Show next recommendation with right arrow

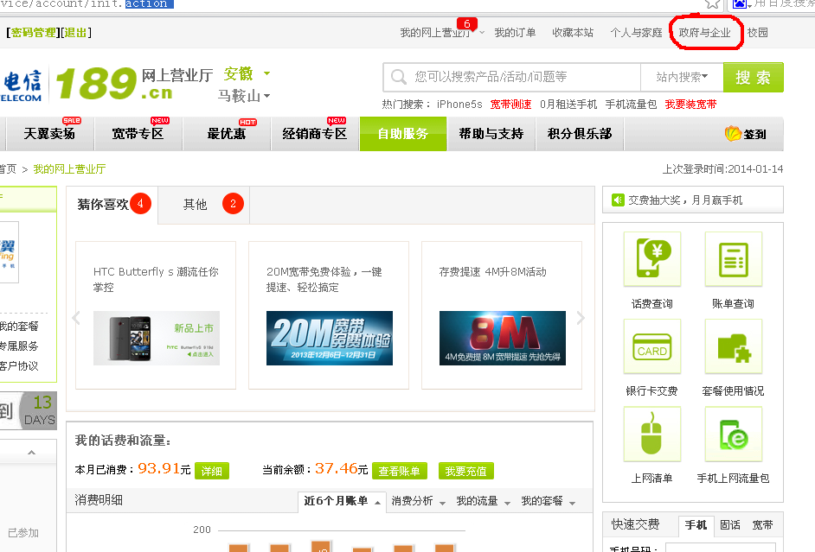[x=581, y=318]
